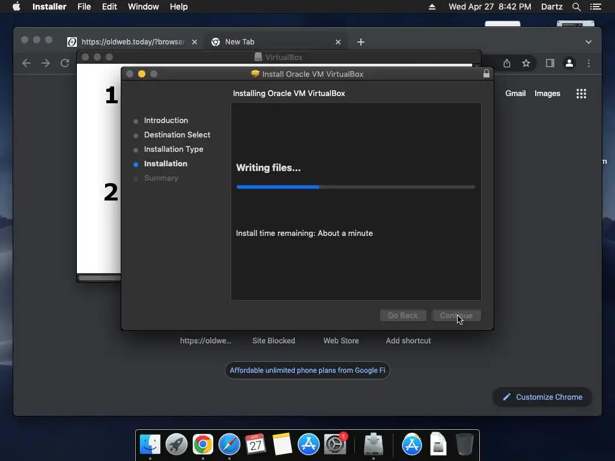Open Notification Center list icon
This screenshot has width=615, height=461.
(x=595, y=7)
